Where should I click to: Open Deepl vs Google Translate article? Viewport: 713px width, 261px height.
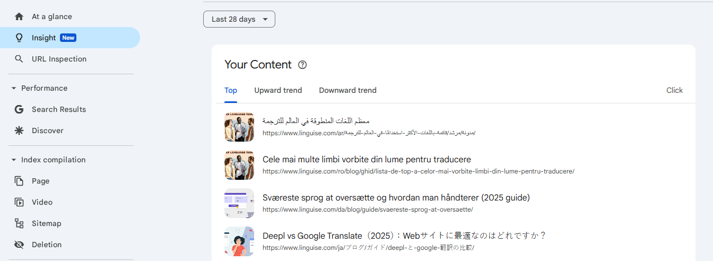pos(404,236)
